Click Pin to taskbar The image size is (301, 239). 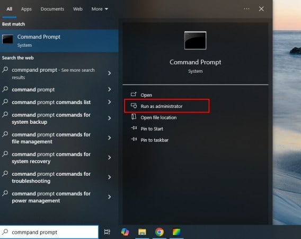(155, 140)
